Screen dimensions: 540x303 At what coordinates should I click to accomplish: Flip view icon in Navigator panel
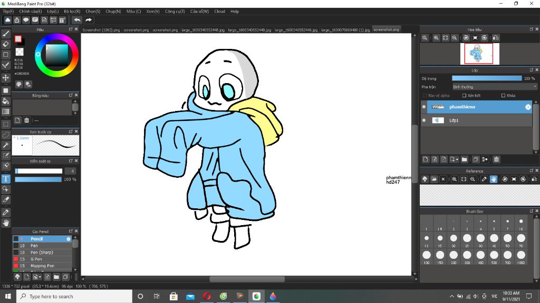point(496,38)
